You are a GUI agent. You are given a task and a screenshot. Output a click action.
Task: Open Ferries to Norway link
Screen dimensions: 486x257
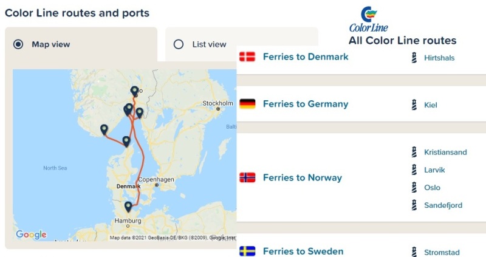coord(303,177)
